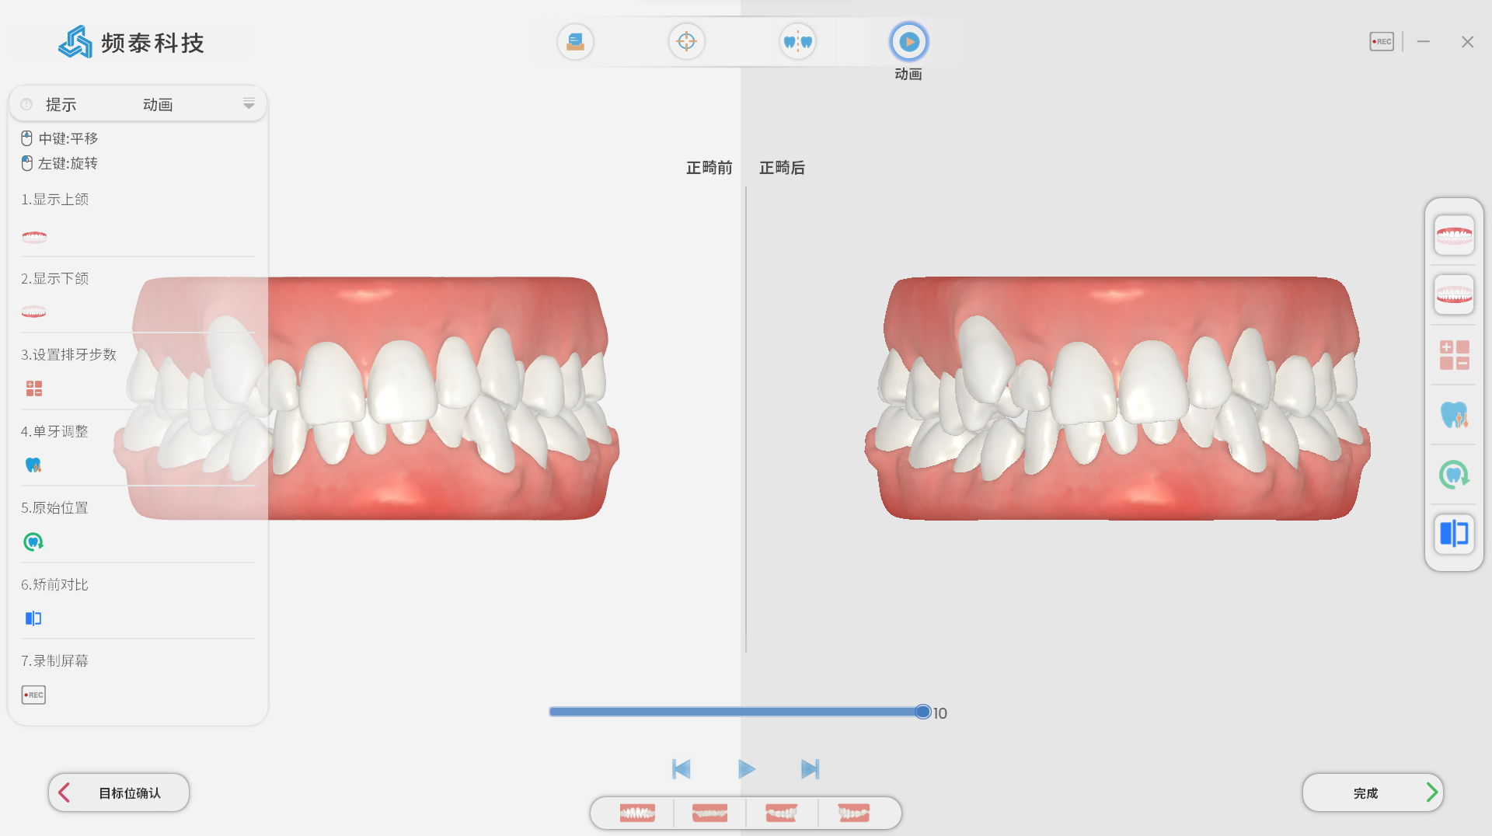Reset teeth to original position
1492x836 pixels.
pyautogui.click(x=1454, y=475)
